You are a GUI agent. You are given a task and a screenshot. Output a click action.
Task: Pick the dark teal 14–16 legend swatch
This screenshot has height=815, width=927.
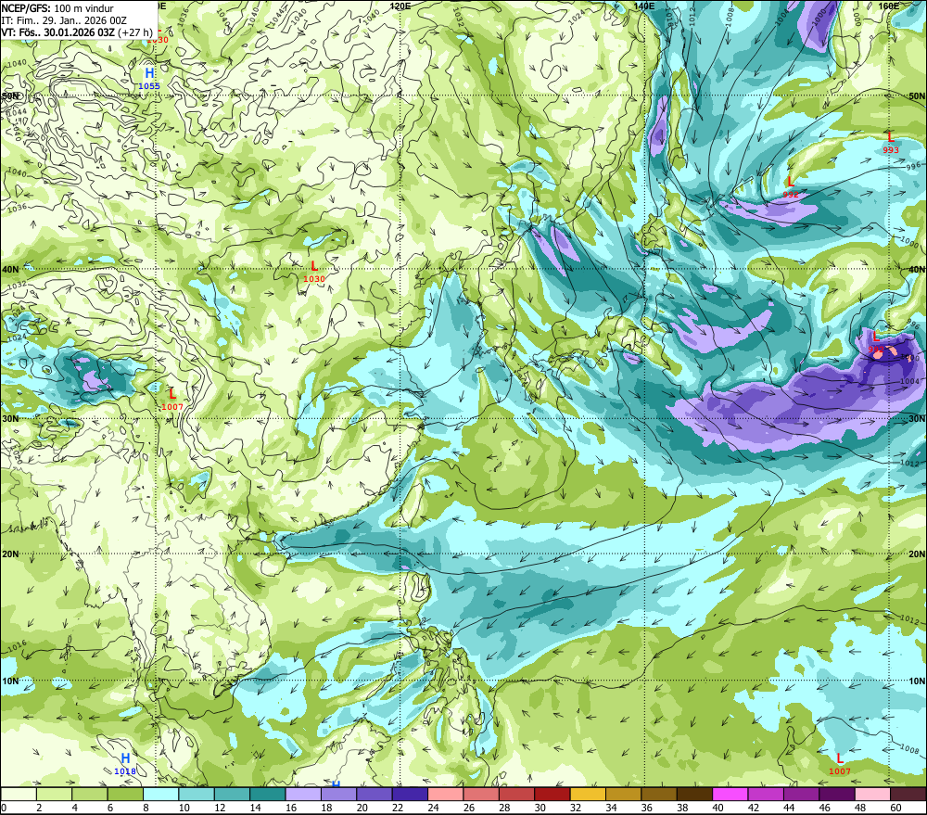coord(268,794)
